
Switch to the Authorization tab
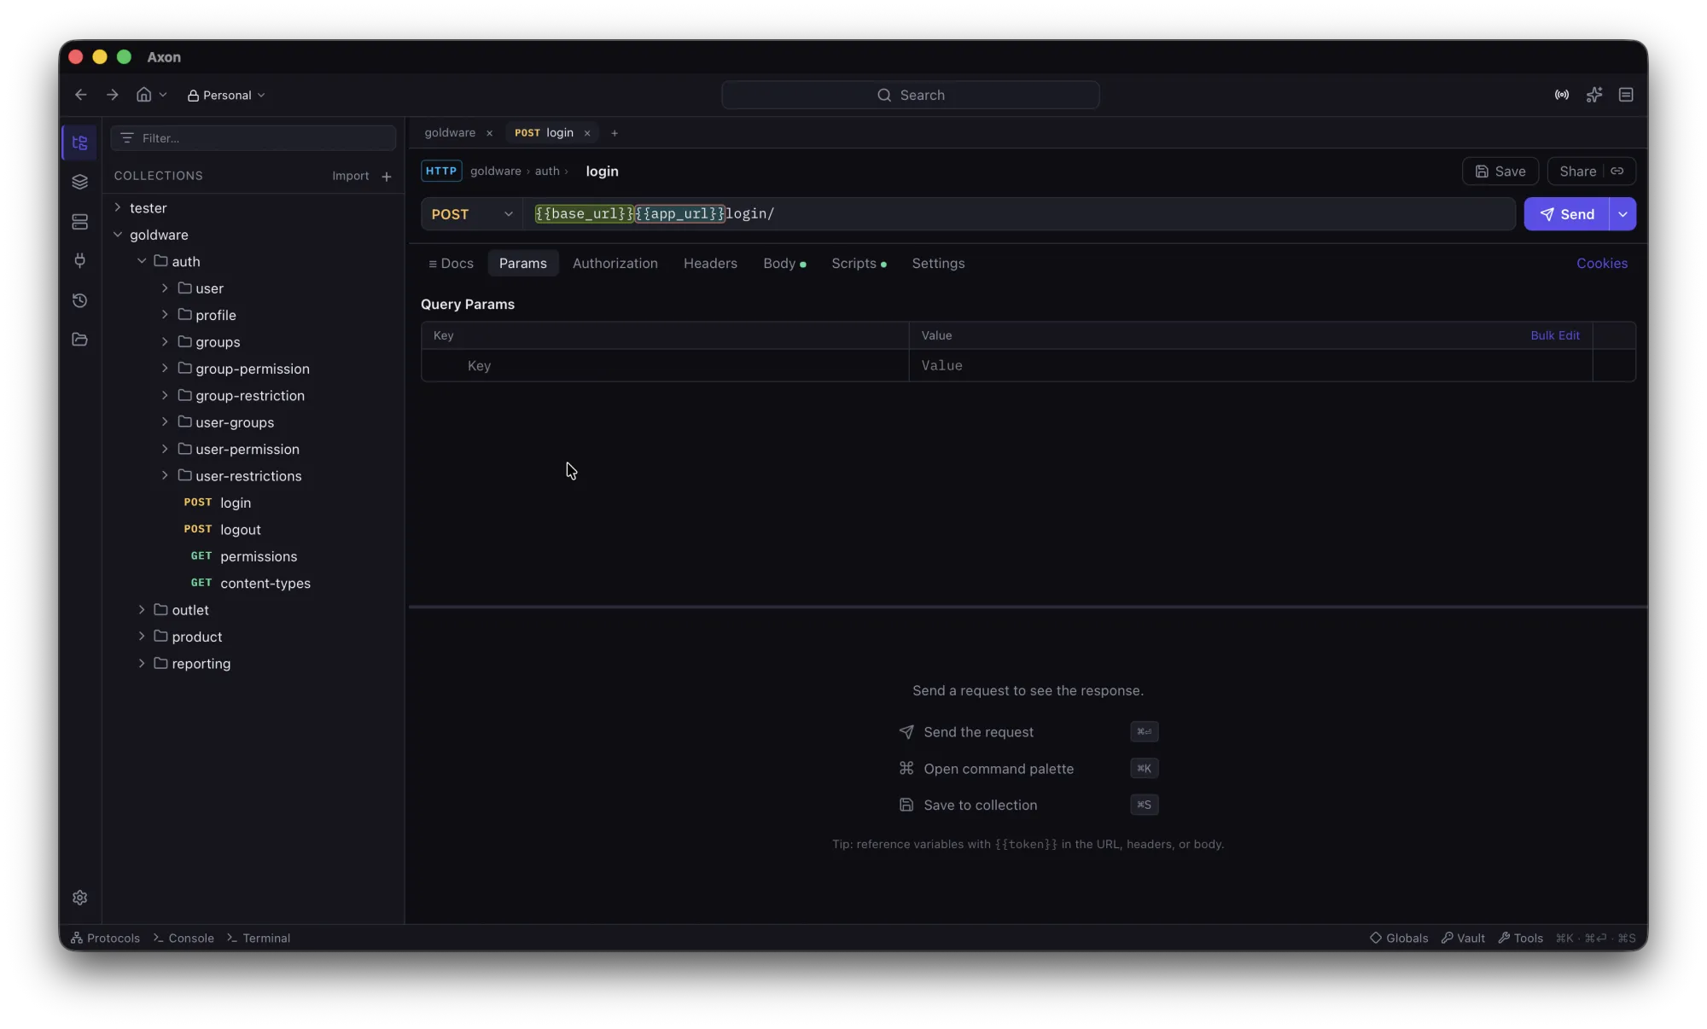[615, 264]
